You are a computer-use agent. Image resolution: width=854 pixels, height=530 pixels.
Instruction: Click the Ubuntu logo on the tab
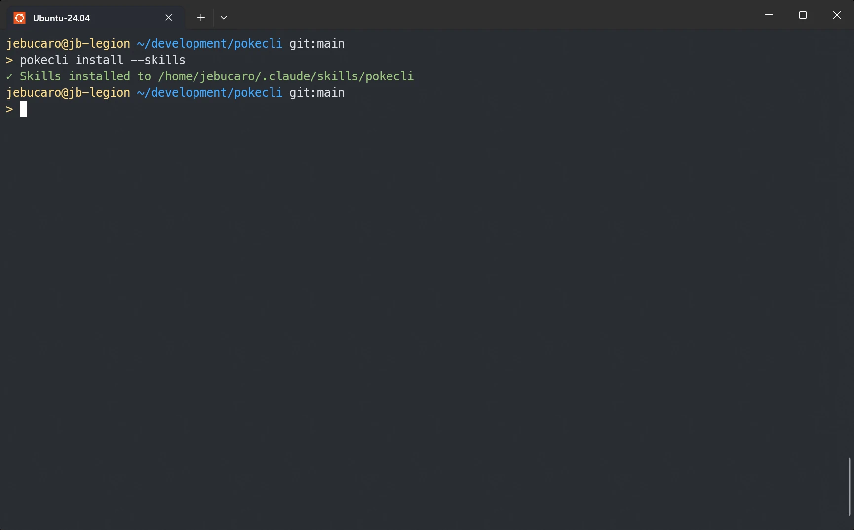click(19, 17)
